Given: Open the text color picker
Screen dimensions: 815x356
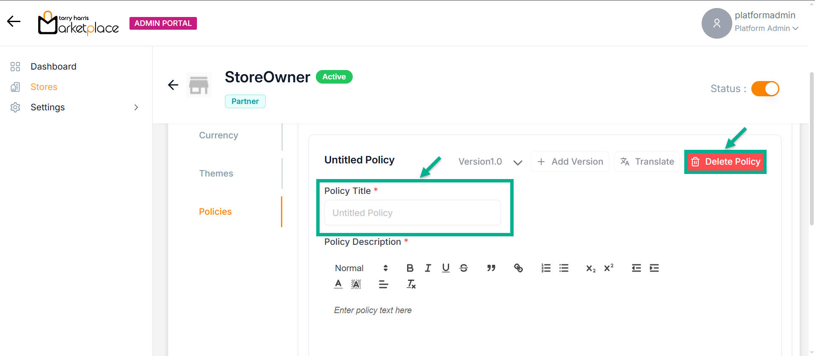Looking at the screenshot, I should (338, 284).
